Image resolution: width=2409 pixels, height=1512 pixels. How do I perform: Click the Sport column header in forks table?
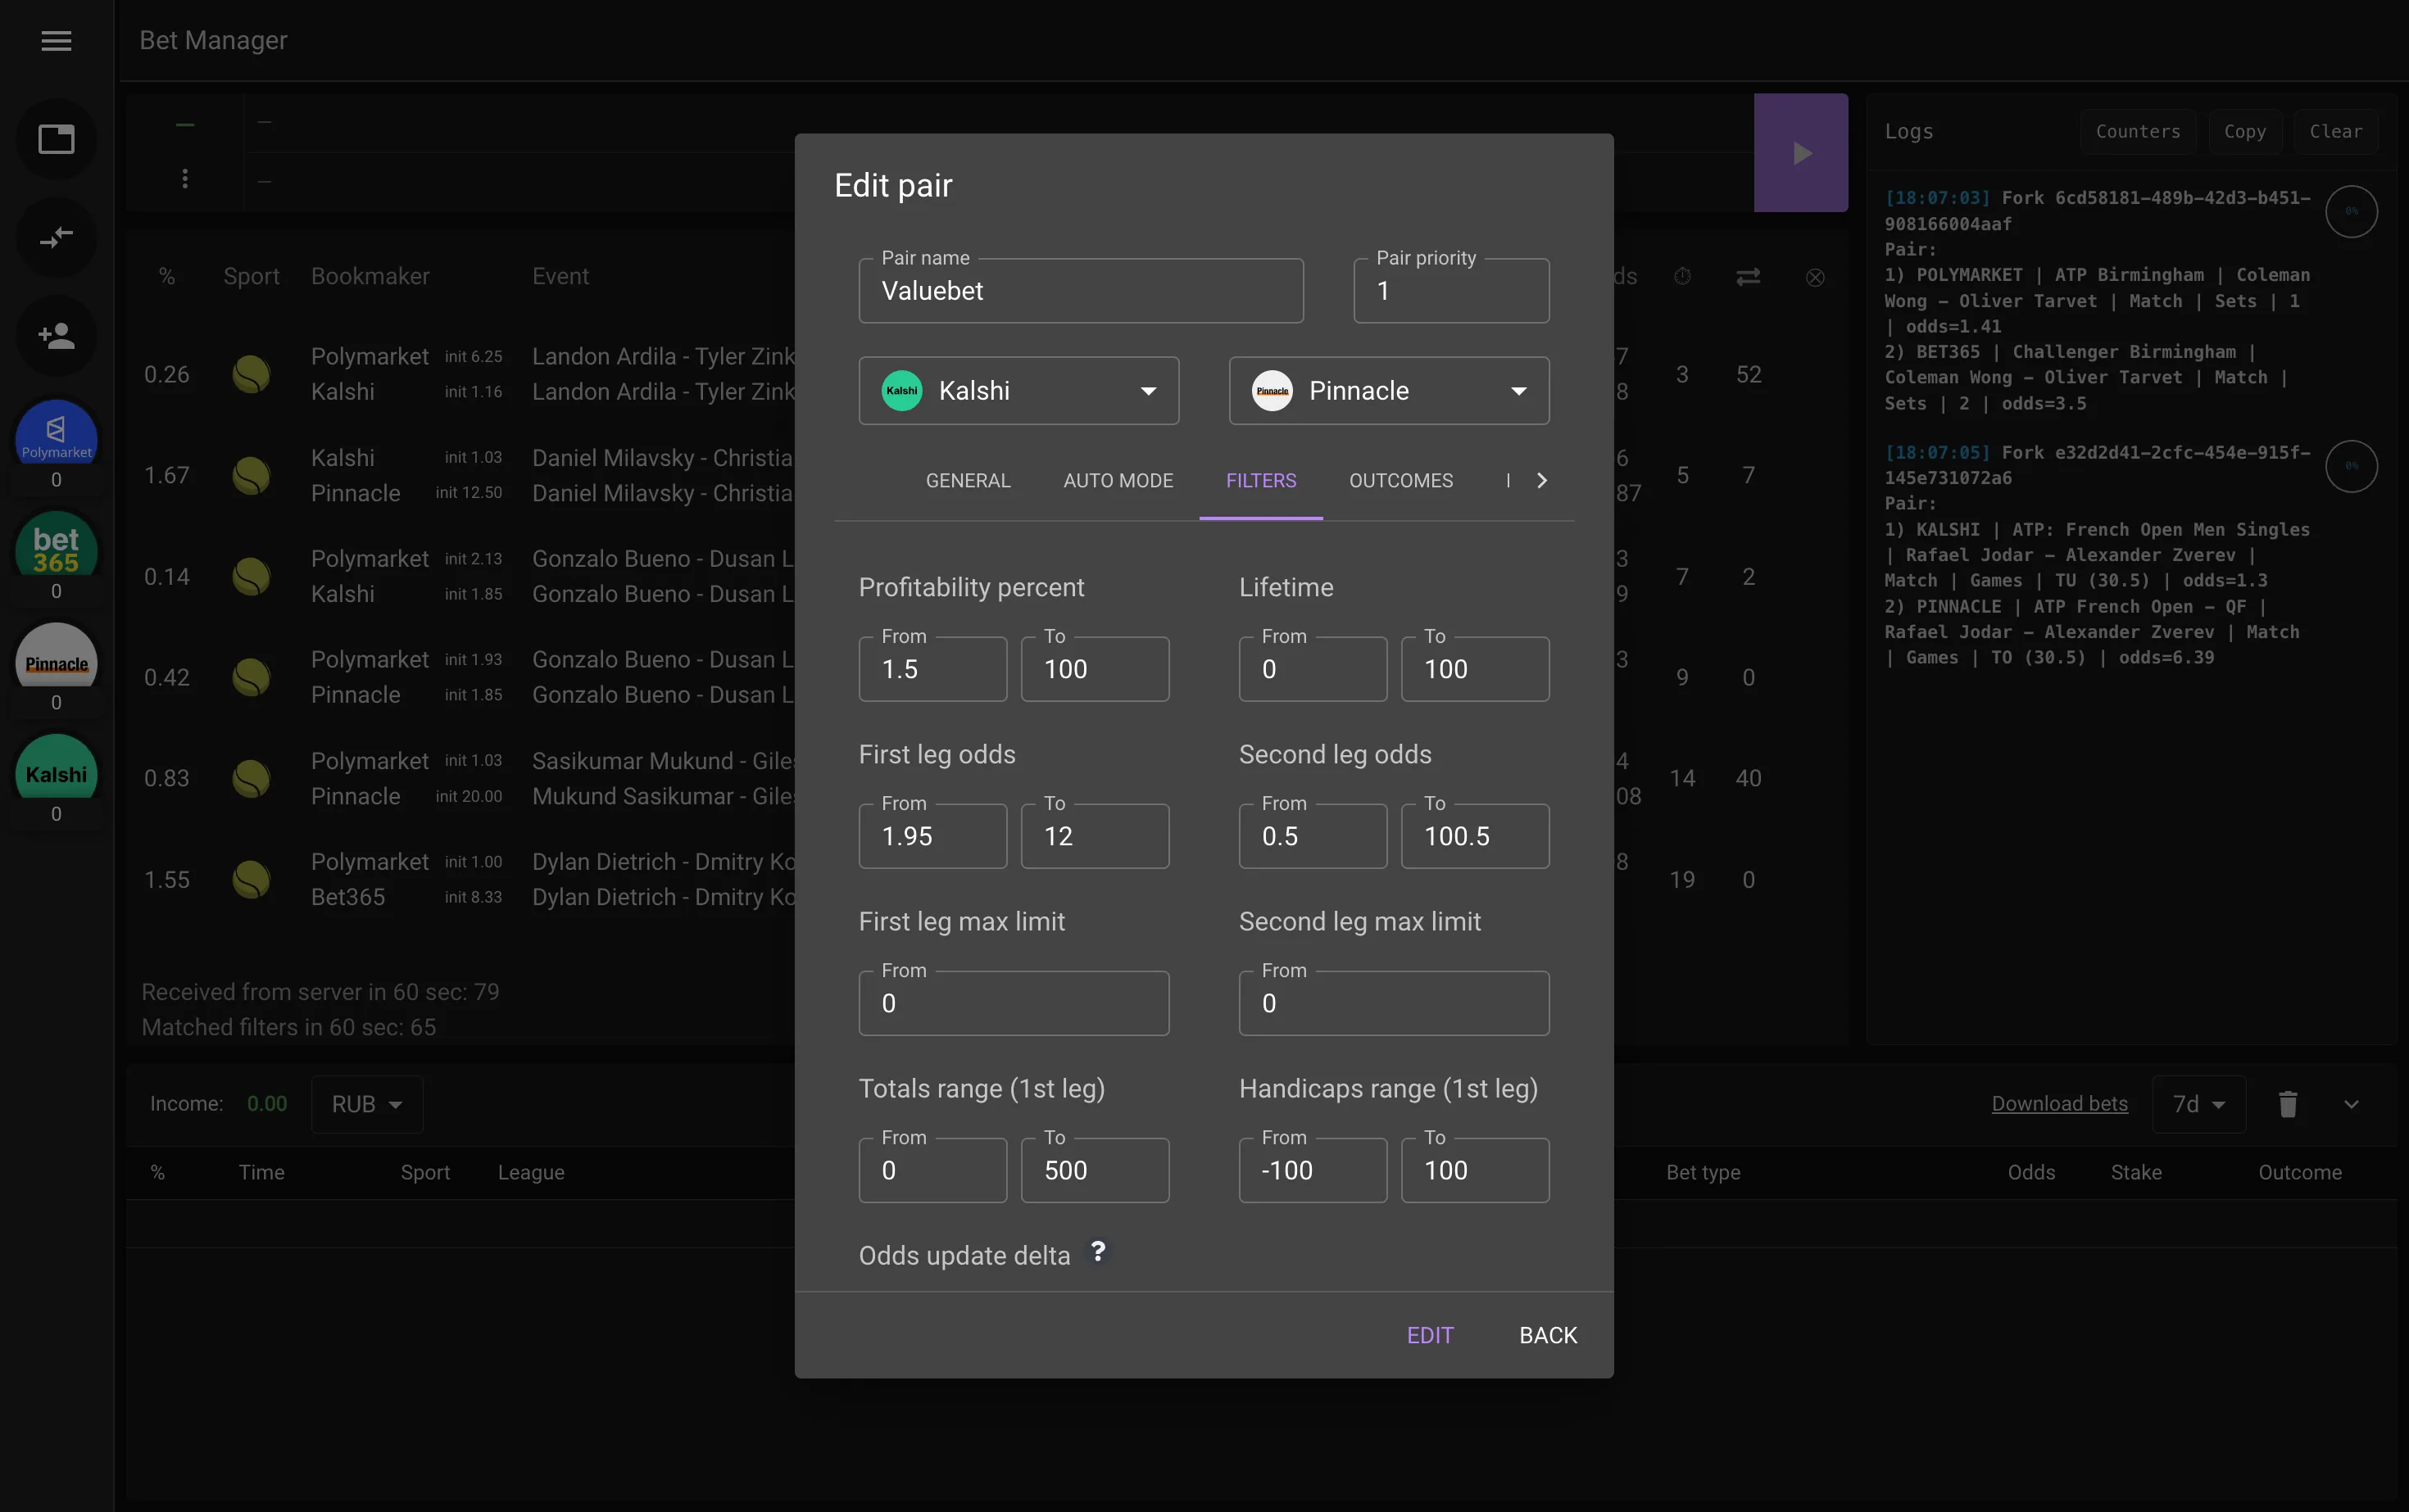[251, 276]
